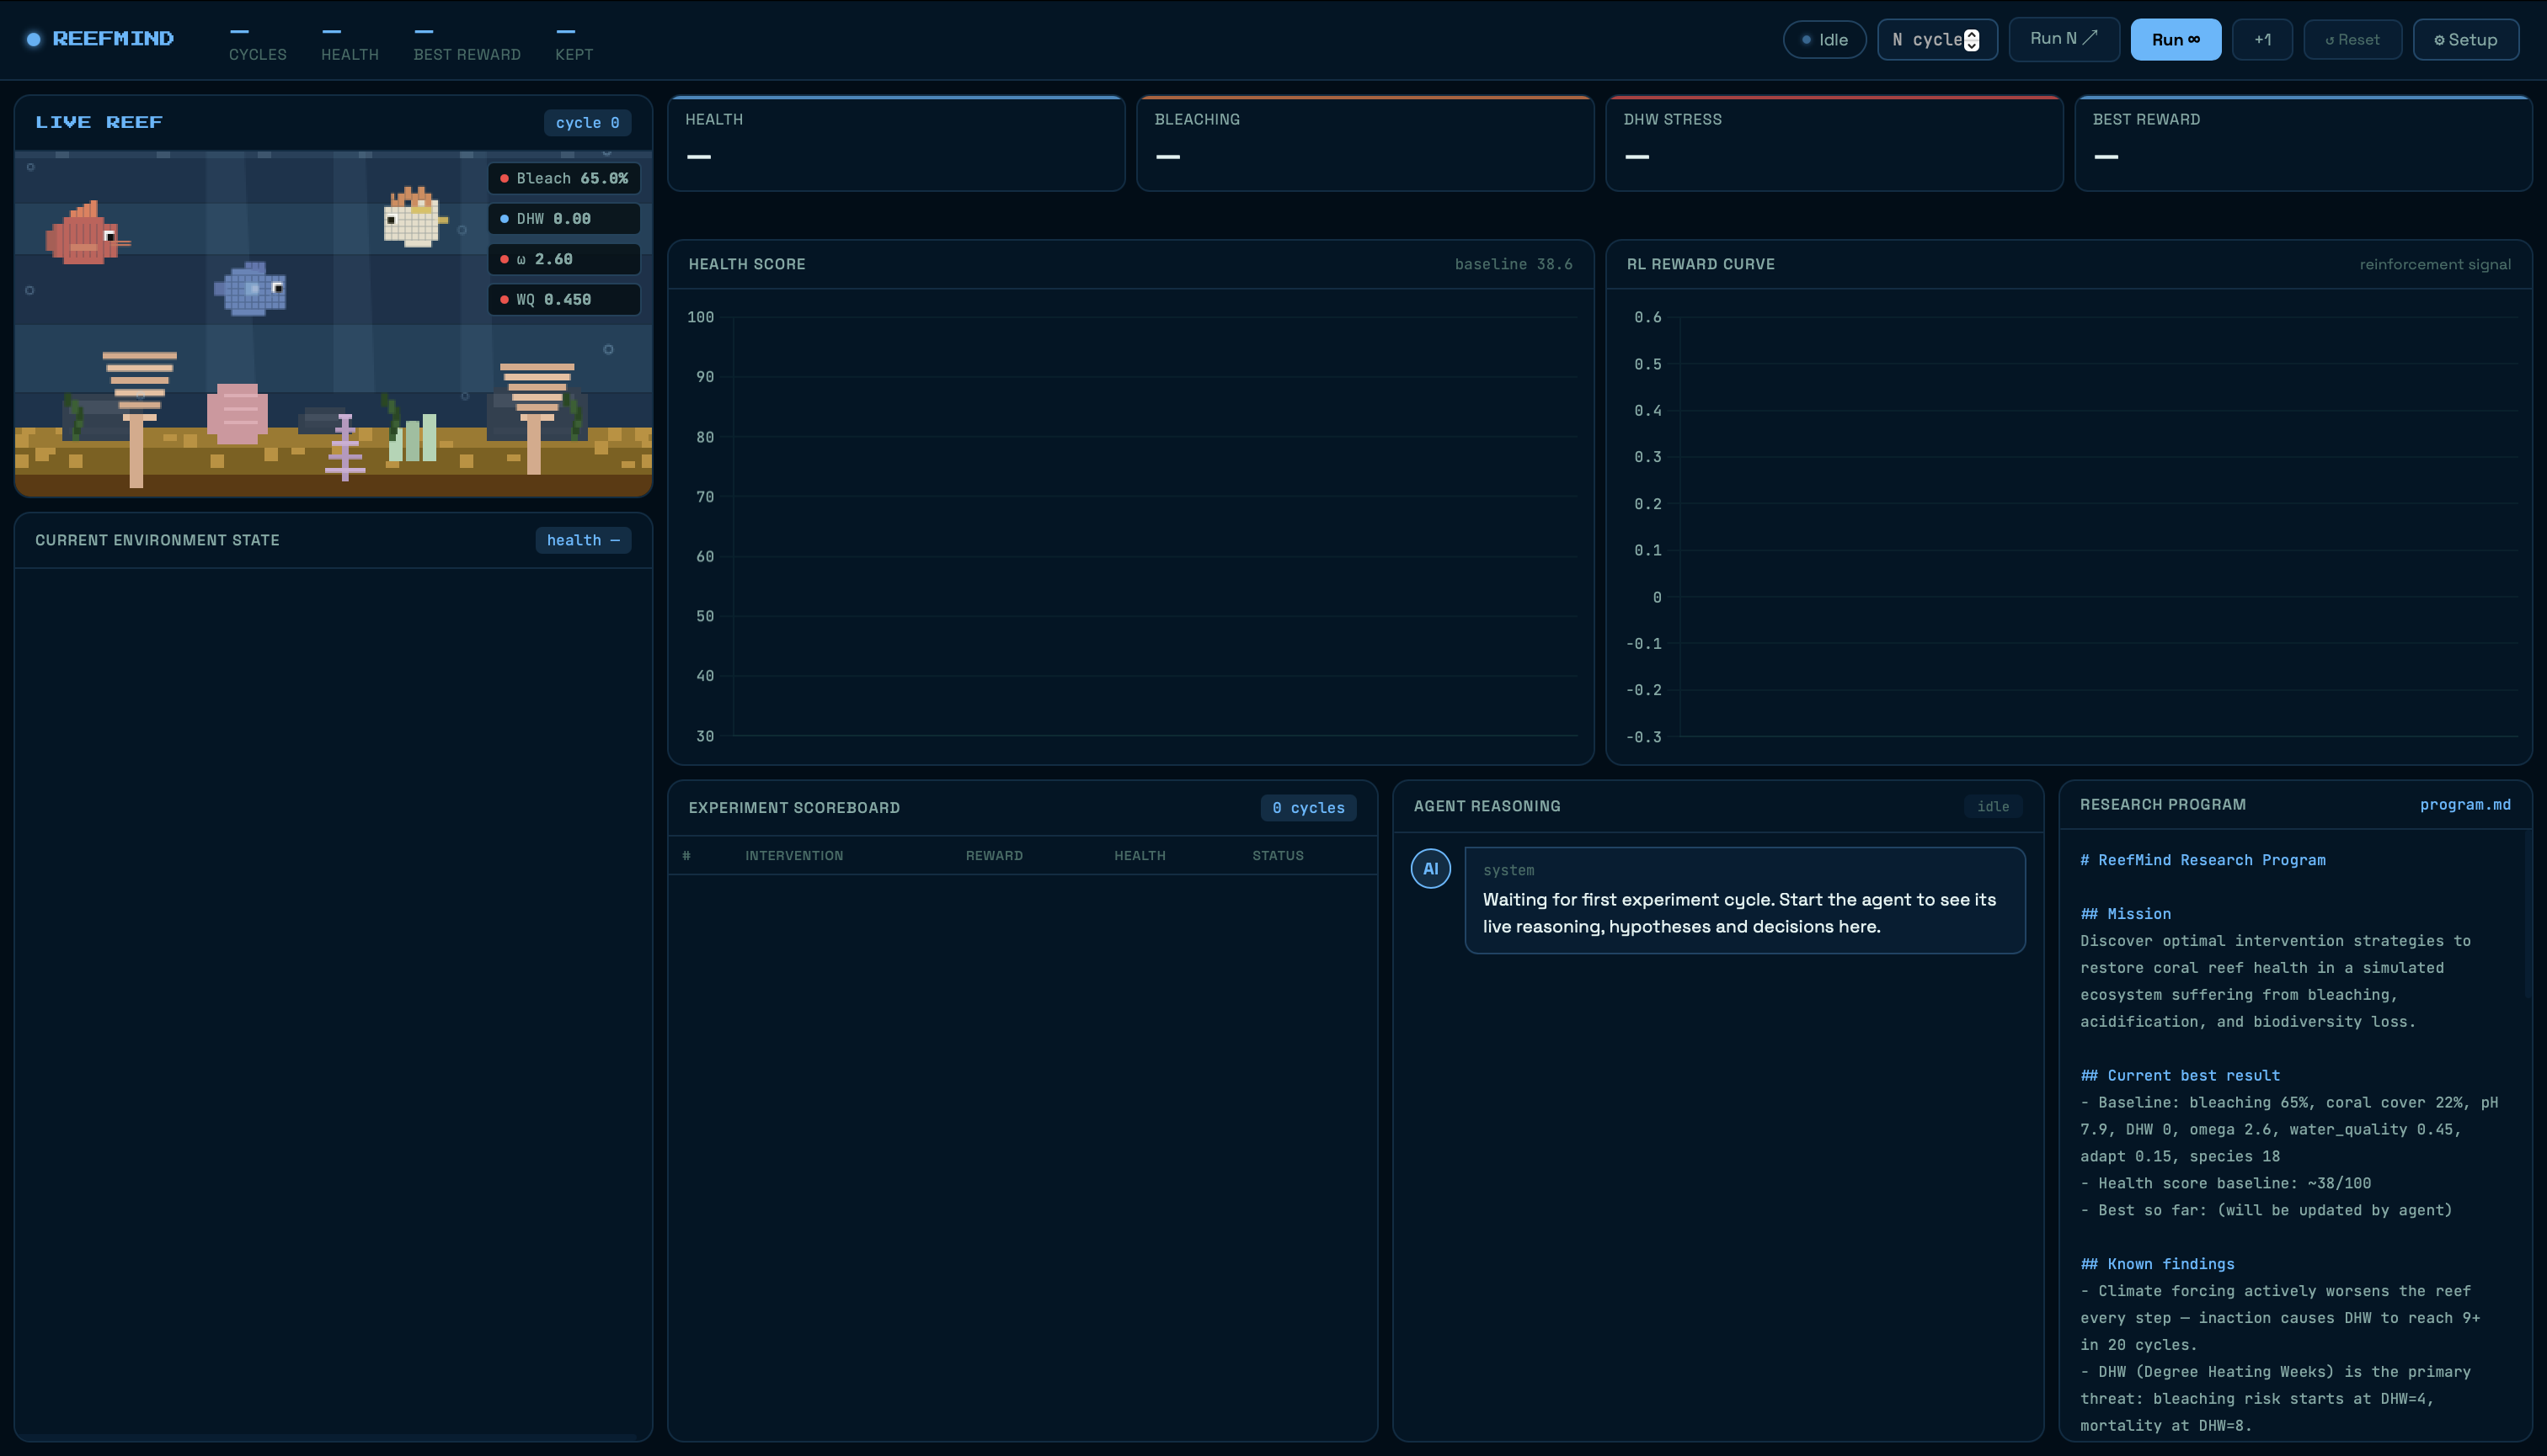Click the Run infinity button
The width and height of the screenshot is (2547, 1456).
(2175, 40)
